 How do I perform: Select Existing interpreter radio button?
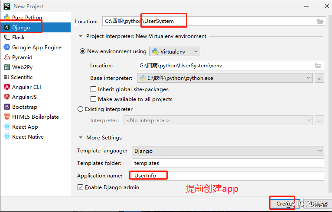click(x=80, y=109)
